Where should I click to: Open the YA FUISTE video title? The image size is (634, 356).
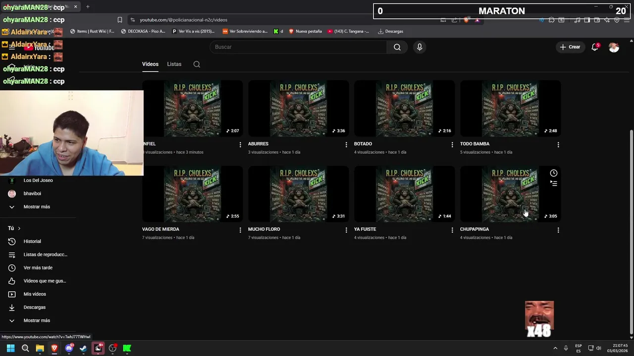click(365, 229)
